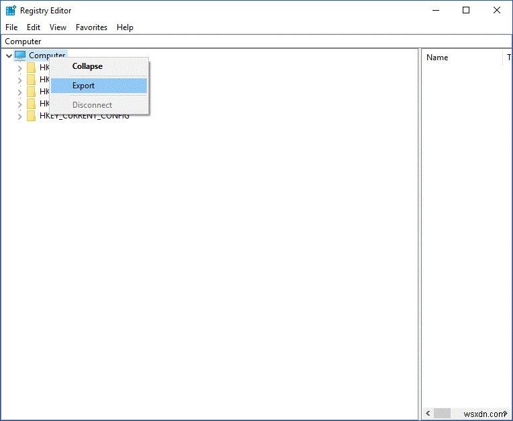Choose Collapse from the context menu

99,66
